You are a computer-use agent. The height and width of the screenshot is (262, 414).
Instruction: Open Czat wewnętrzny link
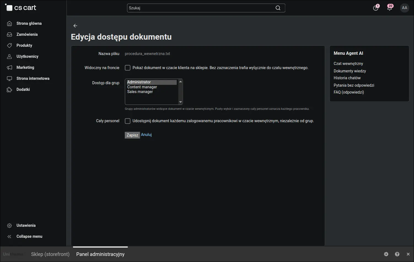348,64
